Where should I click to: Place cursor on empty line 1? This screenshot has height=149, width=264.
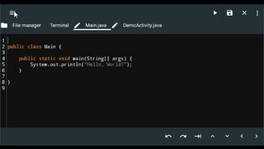[135, 41]
